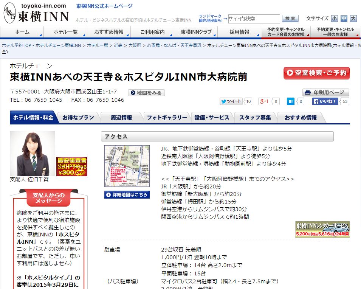Set font size to 中
Image resolution: width=361 pixels, height=289 pixels.
344,19
